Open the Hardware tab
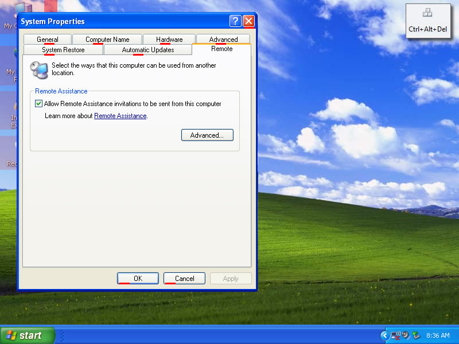Viewport: 459px width, 344px height. point(169,39)
